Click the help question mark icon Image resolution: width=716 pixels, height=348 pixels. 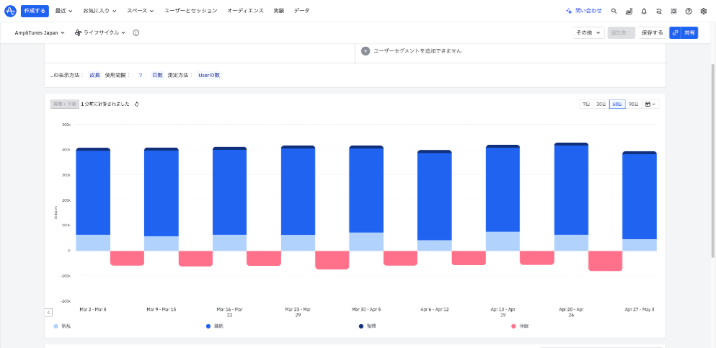click(x=689, y=12)
